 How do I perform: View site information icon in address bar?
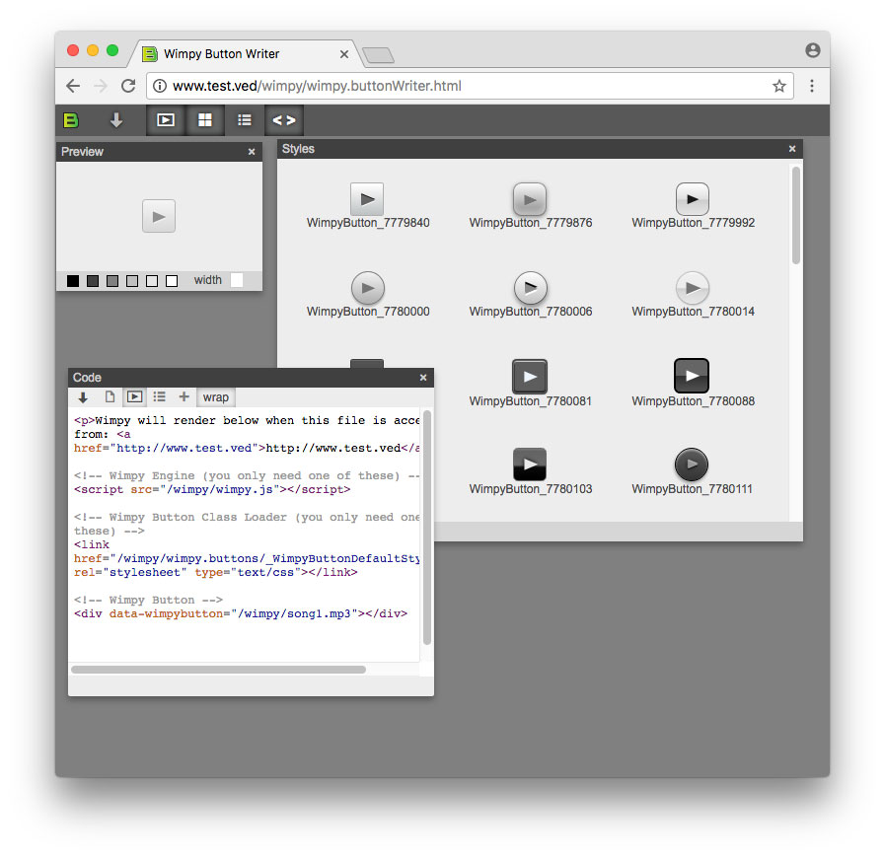coord(160,86)
